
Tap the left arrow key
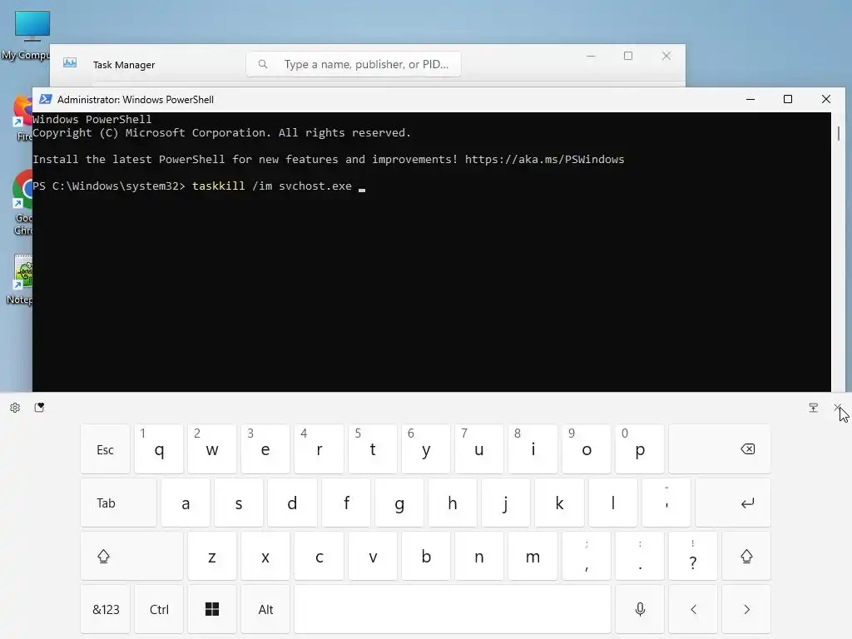[x=693, y=609]
